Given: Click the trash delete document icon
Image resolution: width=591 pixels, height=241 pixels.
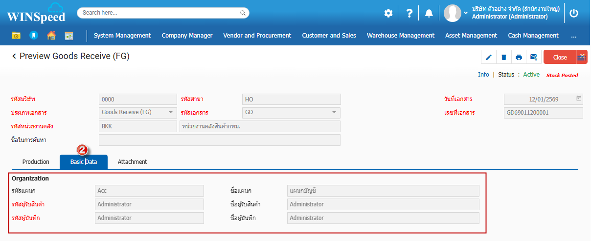Looking at the screenshot, I should pyautogui.click(x=503, y=58).
